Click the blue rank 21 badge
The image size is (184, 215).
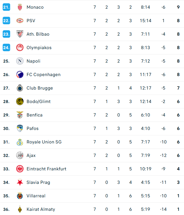click(6, 7)
